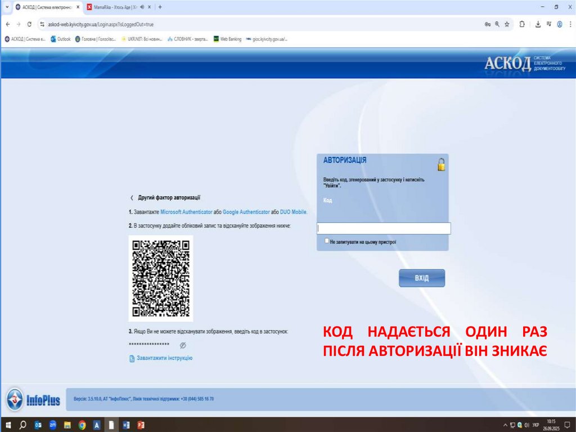Open PowerPoint from the taskbar
This screenshot has height=432, width=576.
141,425
